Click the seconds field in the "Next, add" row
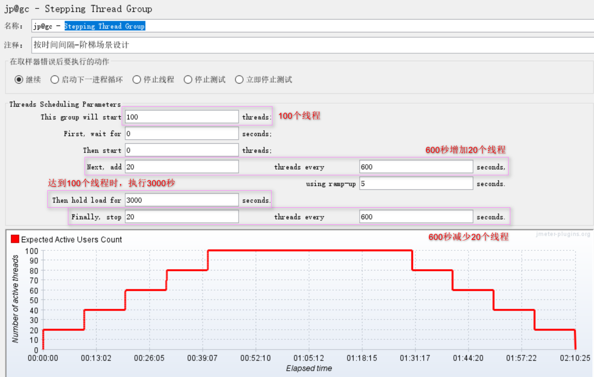The width and height of the screenshot is (594, 377). point(416,167)
